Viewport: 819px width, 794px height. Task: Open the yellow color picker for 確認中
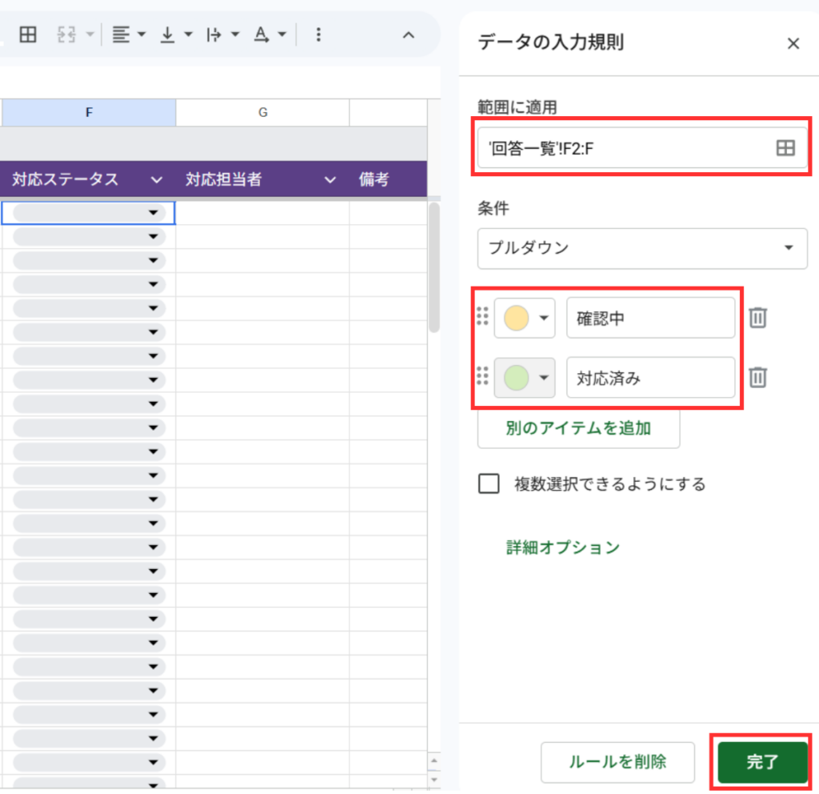point(525,318)
